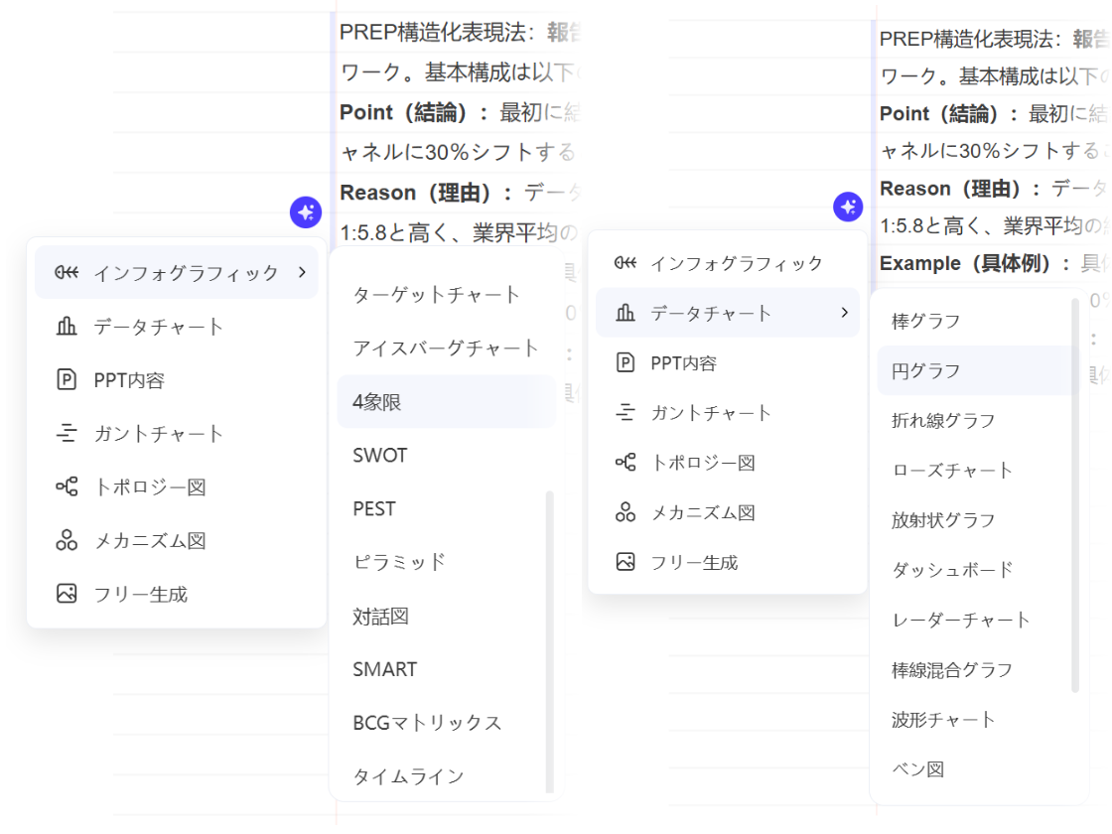1112x834 pixels.
Task: Click the left purple AI sparkle icon
Action: 306,211
